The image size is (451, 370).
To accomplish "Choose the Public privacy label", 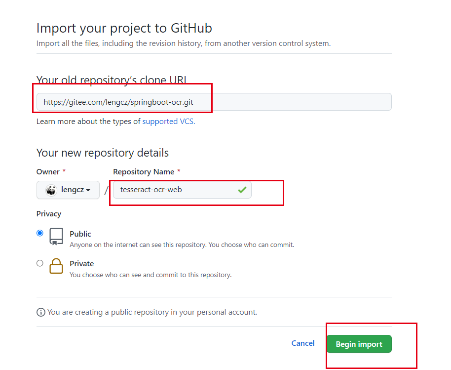I will (x=80, y=234).
